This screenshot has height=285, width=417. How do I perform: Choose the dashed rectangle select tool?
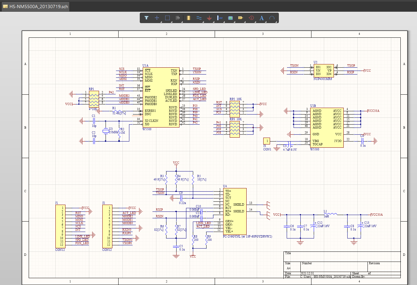pyautogui.click(x=167, y=18)
